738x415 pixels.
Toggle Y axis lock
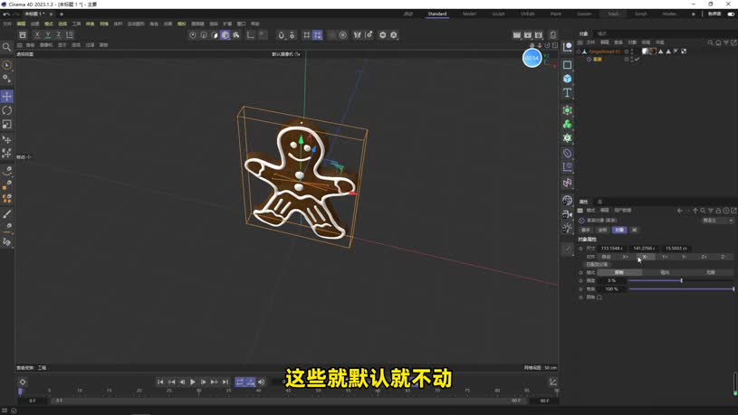(x=47, y=34)
